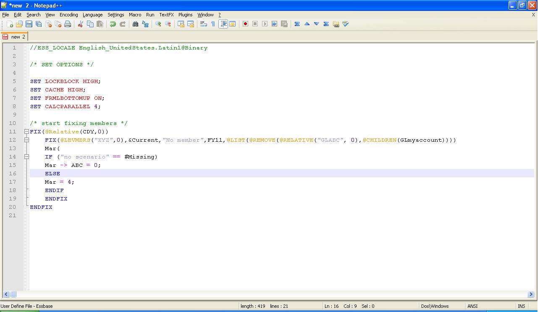
Task: Toggle the highlighted indent guide button
Action: (223, 24)
